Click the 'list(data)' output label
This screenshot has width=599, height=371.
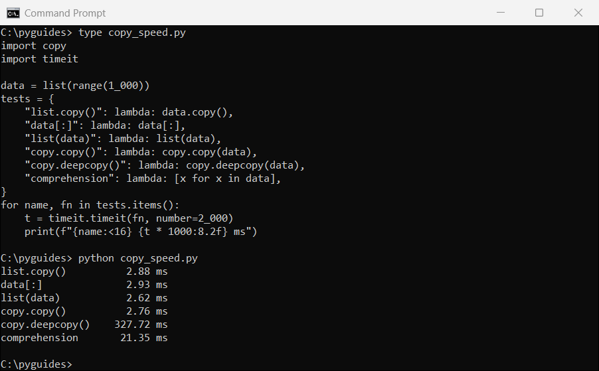tap(31, 298)
